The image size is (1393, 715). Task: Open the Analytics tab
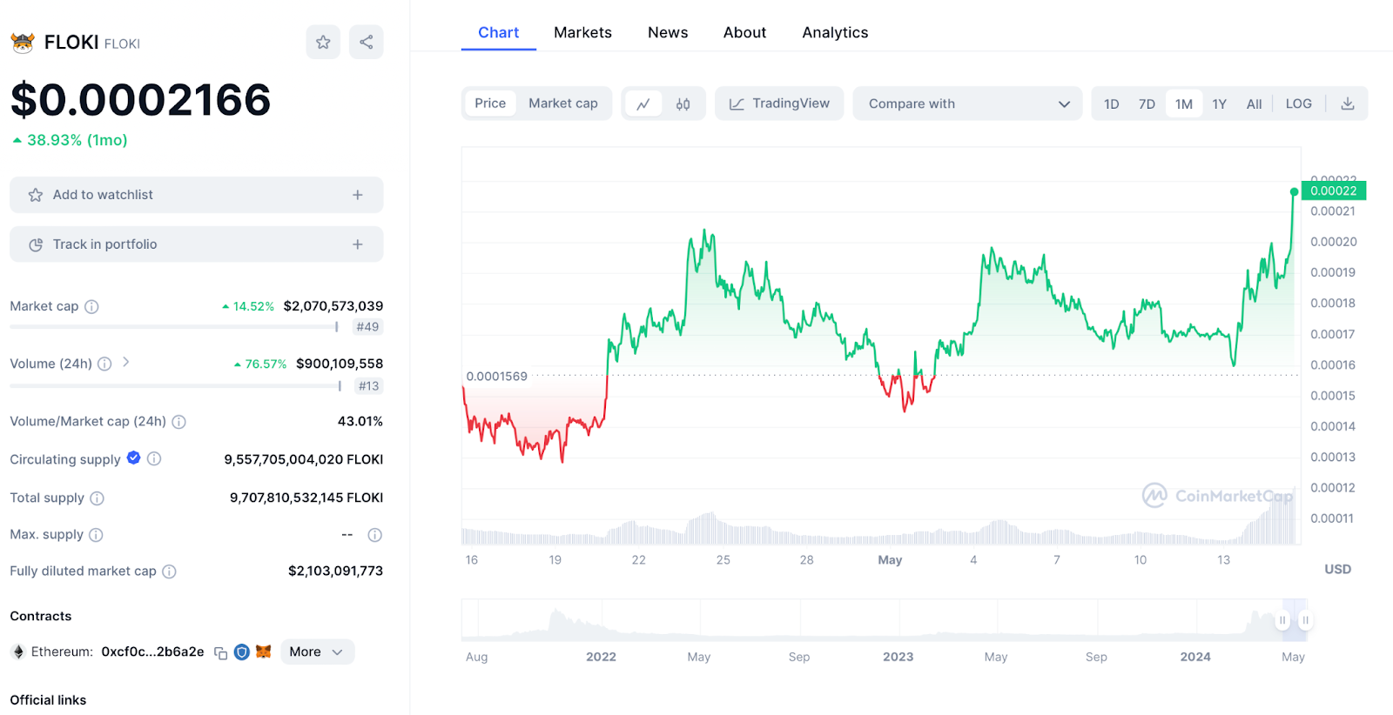pyautogui.click(x=836, y=32)
